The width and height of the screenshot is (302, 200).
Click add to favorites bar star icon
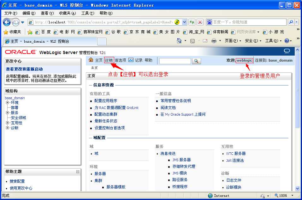click(30, 32)
